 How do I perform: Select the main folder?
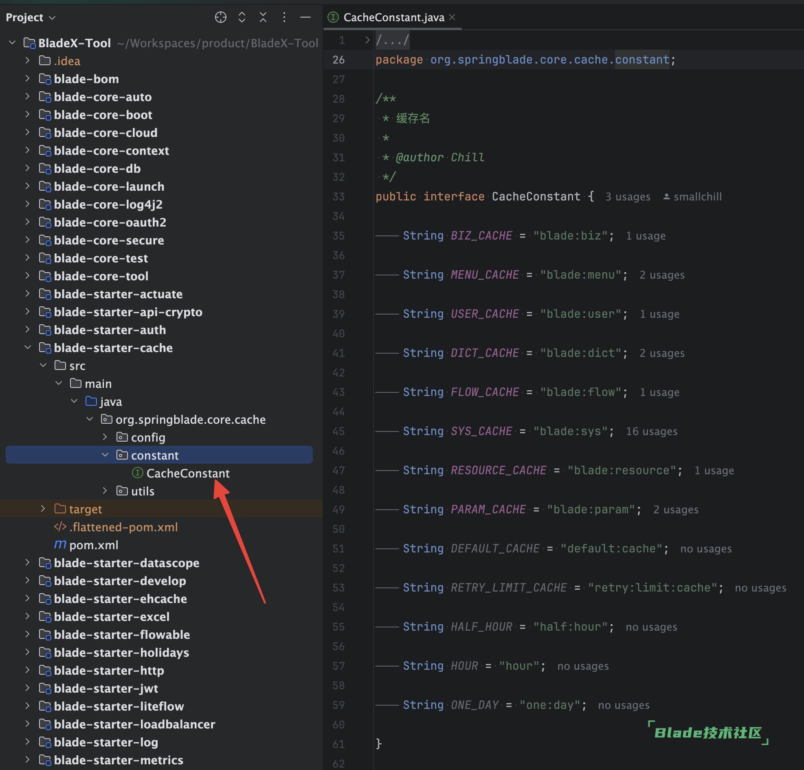coord(98,383)
